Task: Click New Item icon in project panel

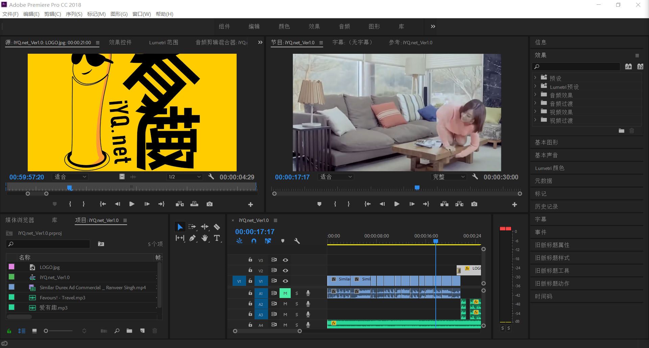Action: tap(142, 331)
